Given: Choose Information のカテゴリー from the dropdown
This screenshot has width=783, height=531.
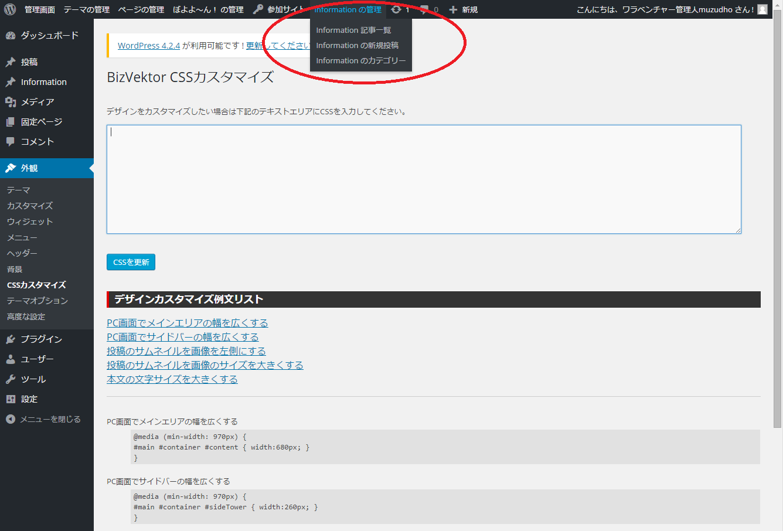Looking at the screenshot, I should coord(361,60).
